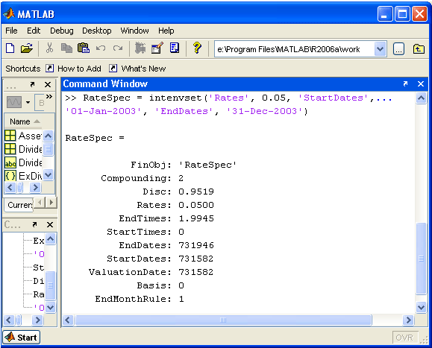Click Command Window scroll right arrow
432x348 pixels.
pos(408,320)
